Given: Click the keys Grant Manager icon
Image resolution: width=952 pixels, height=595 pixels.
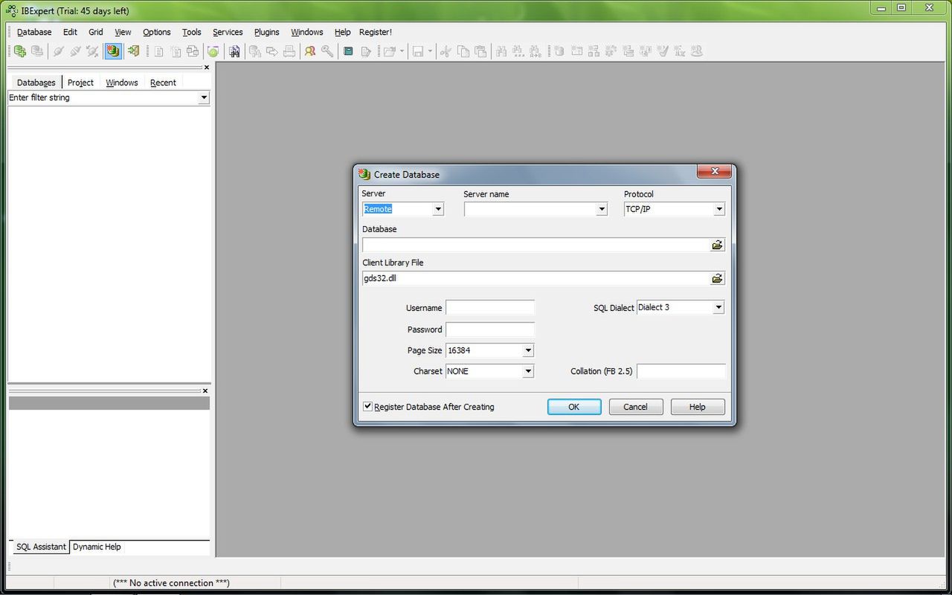Looking at the screenshot, I should [x=327, y=51].
